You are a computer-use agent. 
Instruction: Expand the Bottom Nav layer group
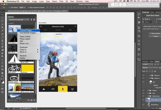click(x=148, y=96)
